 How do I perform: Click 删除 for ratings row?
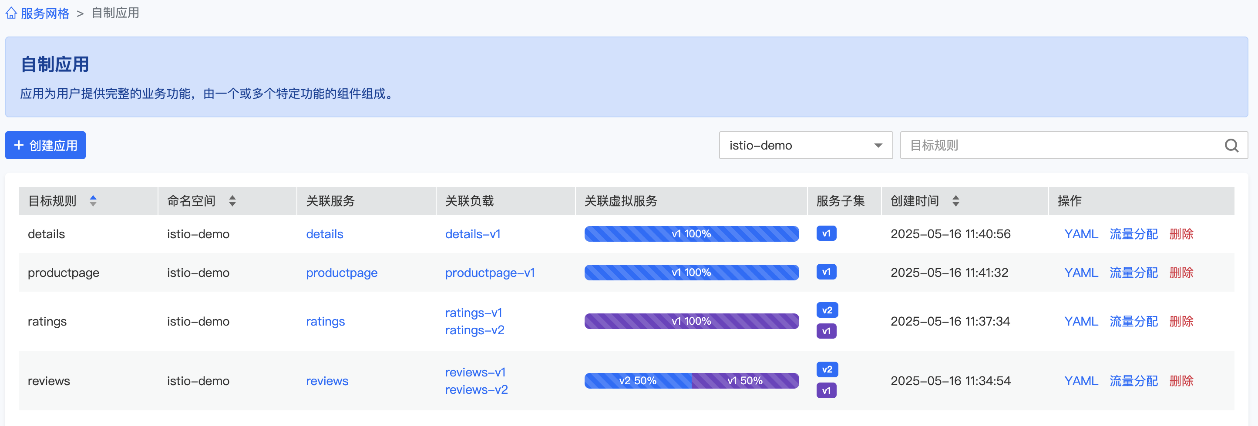1181,321
